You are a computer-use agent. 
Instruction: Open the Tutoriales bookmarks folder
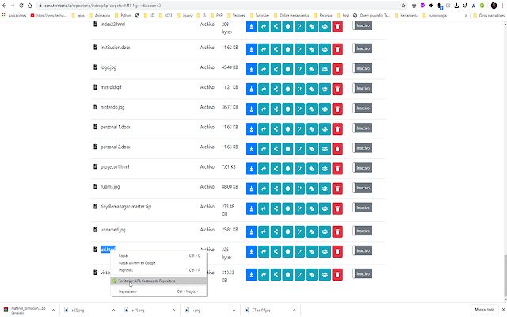(x=259, y=15)
